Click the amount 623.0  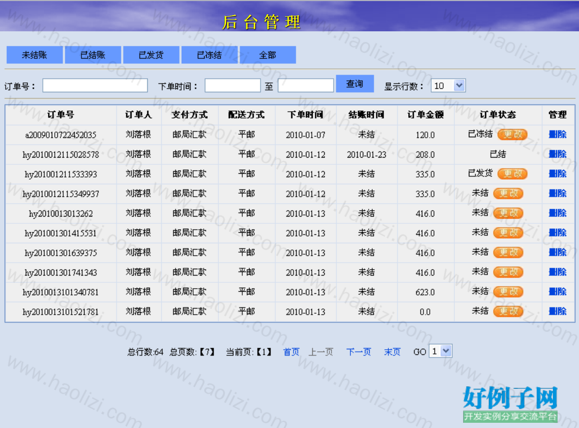(x=425, y=292)
